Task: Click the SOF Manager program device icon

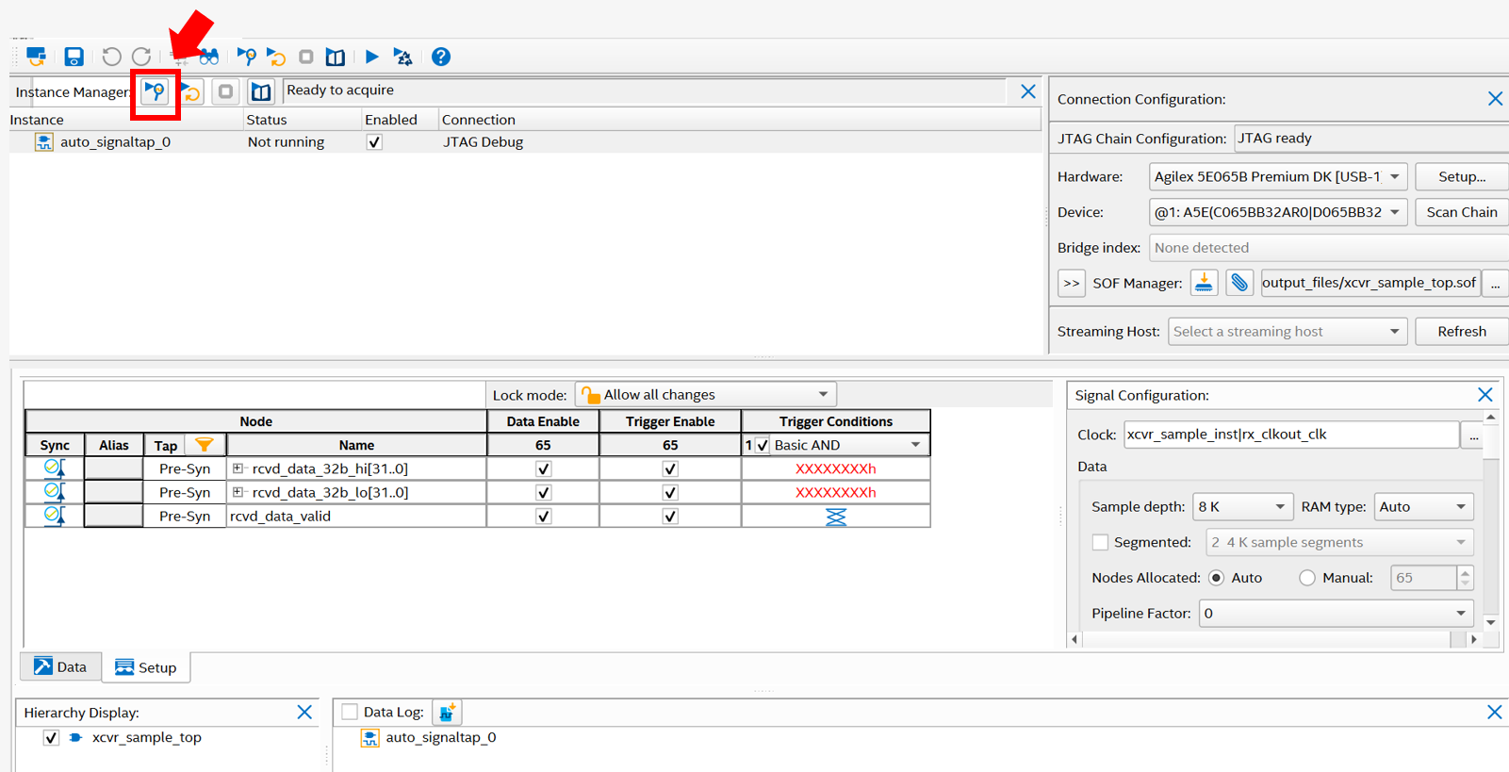Action: [x=1204, y=283]
